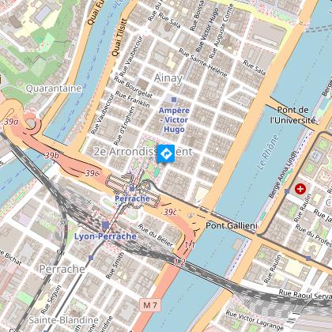Select the Lyon-Perrache train station square marker
This screenshot has width=332, height=332.
[105, 225]
